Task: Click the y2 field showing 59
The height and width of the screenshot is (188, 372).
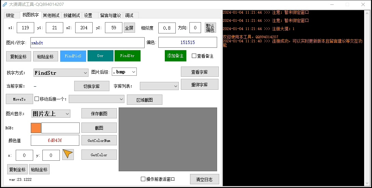Action: coord(114,28)
